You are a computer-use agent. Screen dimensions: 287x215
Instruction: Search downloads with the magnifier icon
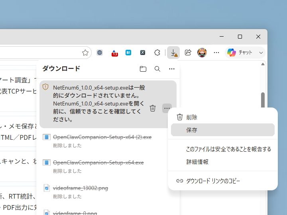(157, 69)
